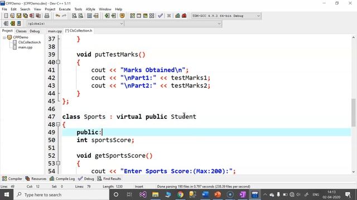Screen dimensions: 357x200
Task: Open the Find Results bottom tab
Action: (109, 179)
